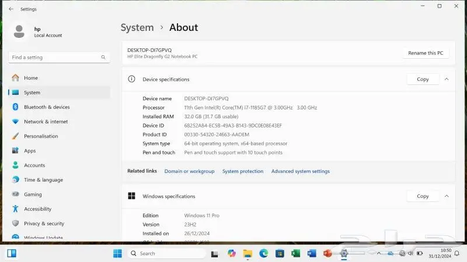Open Excel from the taskbar
Screen dimensions: 467x262
(x=295, y=253)
